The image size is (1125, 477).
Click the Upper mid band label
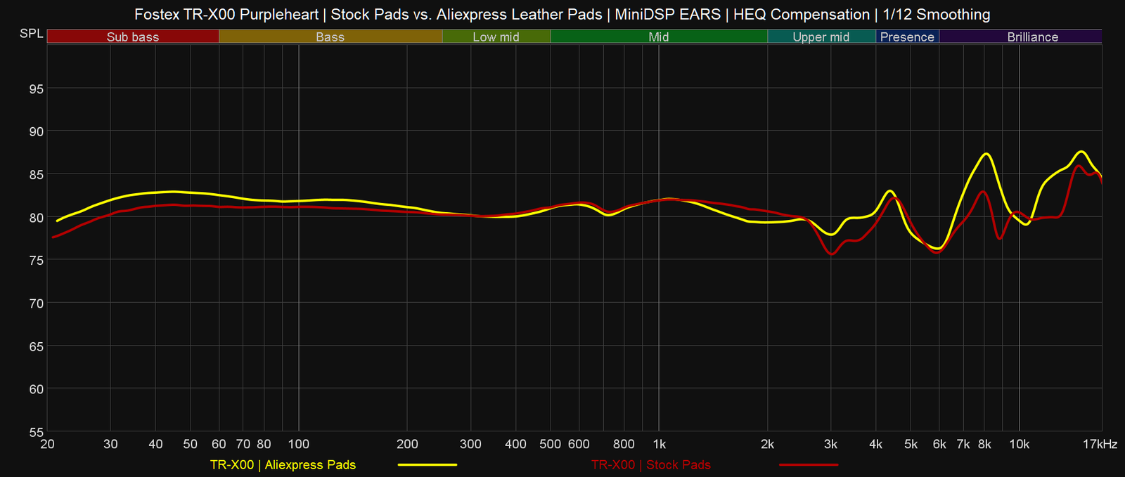[x=821, y=37]
